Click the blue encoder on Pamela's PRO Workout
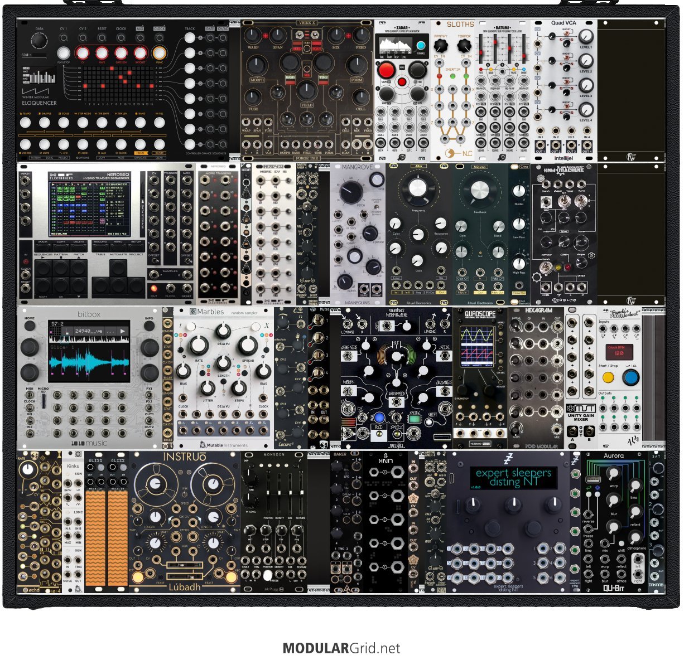Viewport: 684px width, 660px height. [x=631, y=377]
